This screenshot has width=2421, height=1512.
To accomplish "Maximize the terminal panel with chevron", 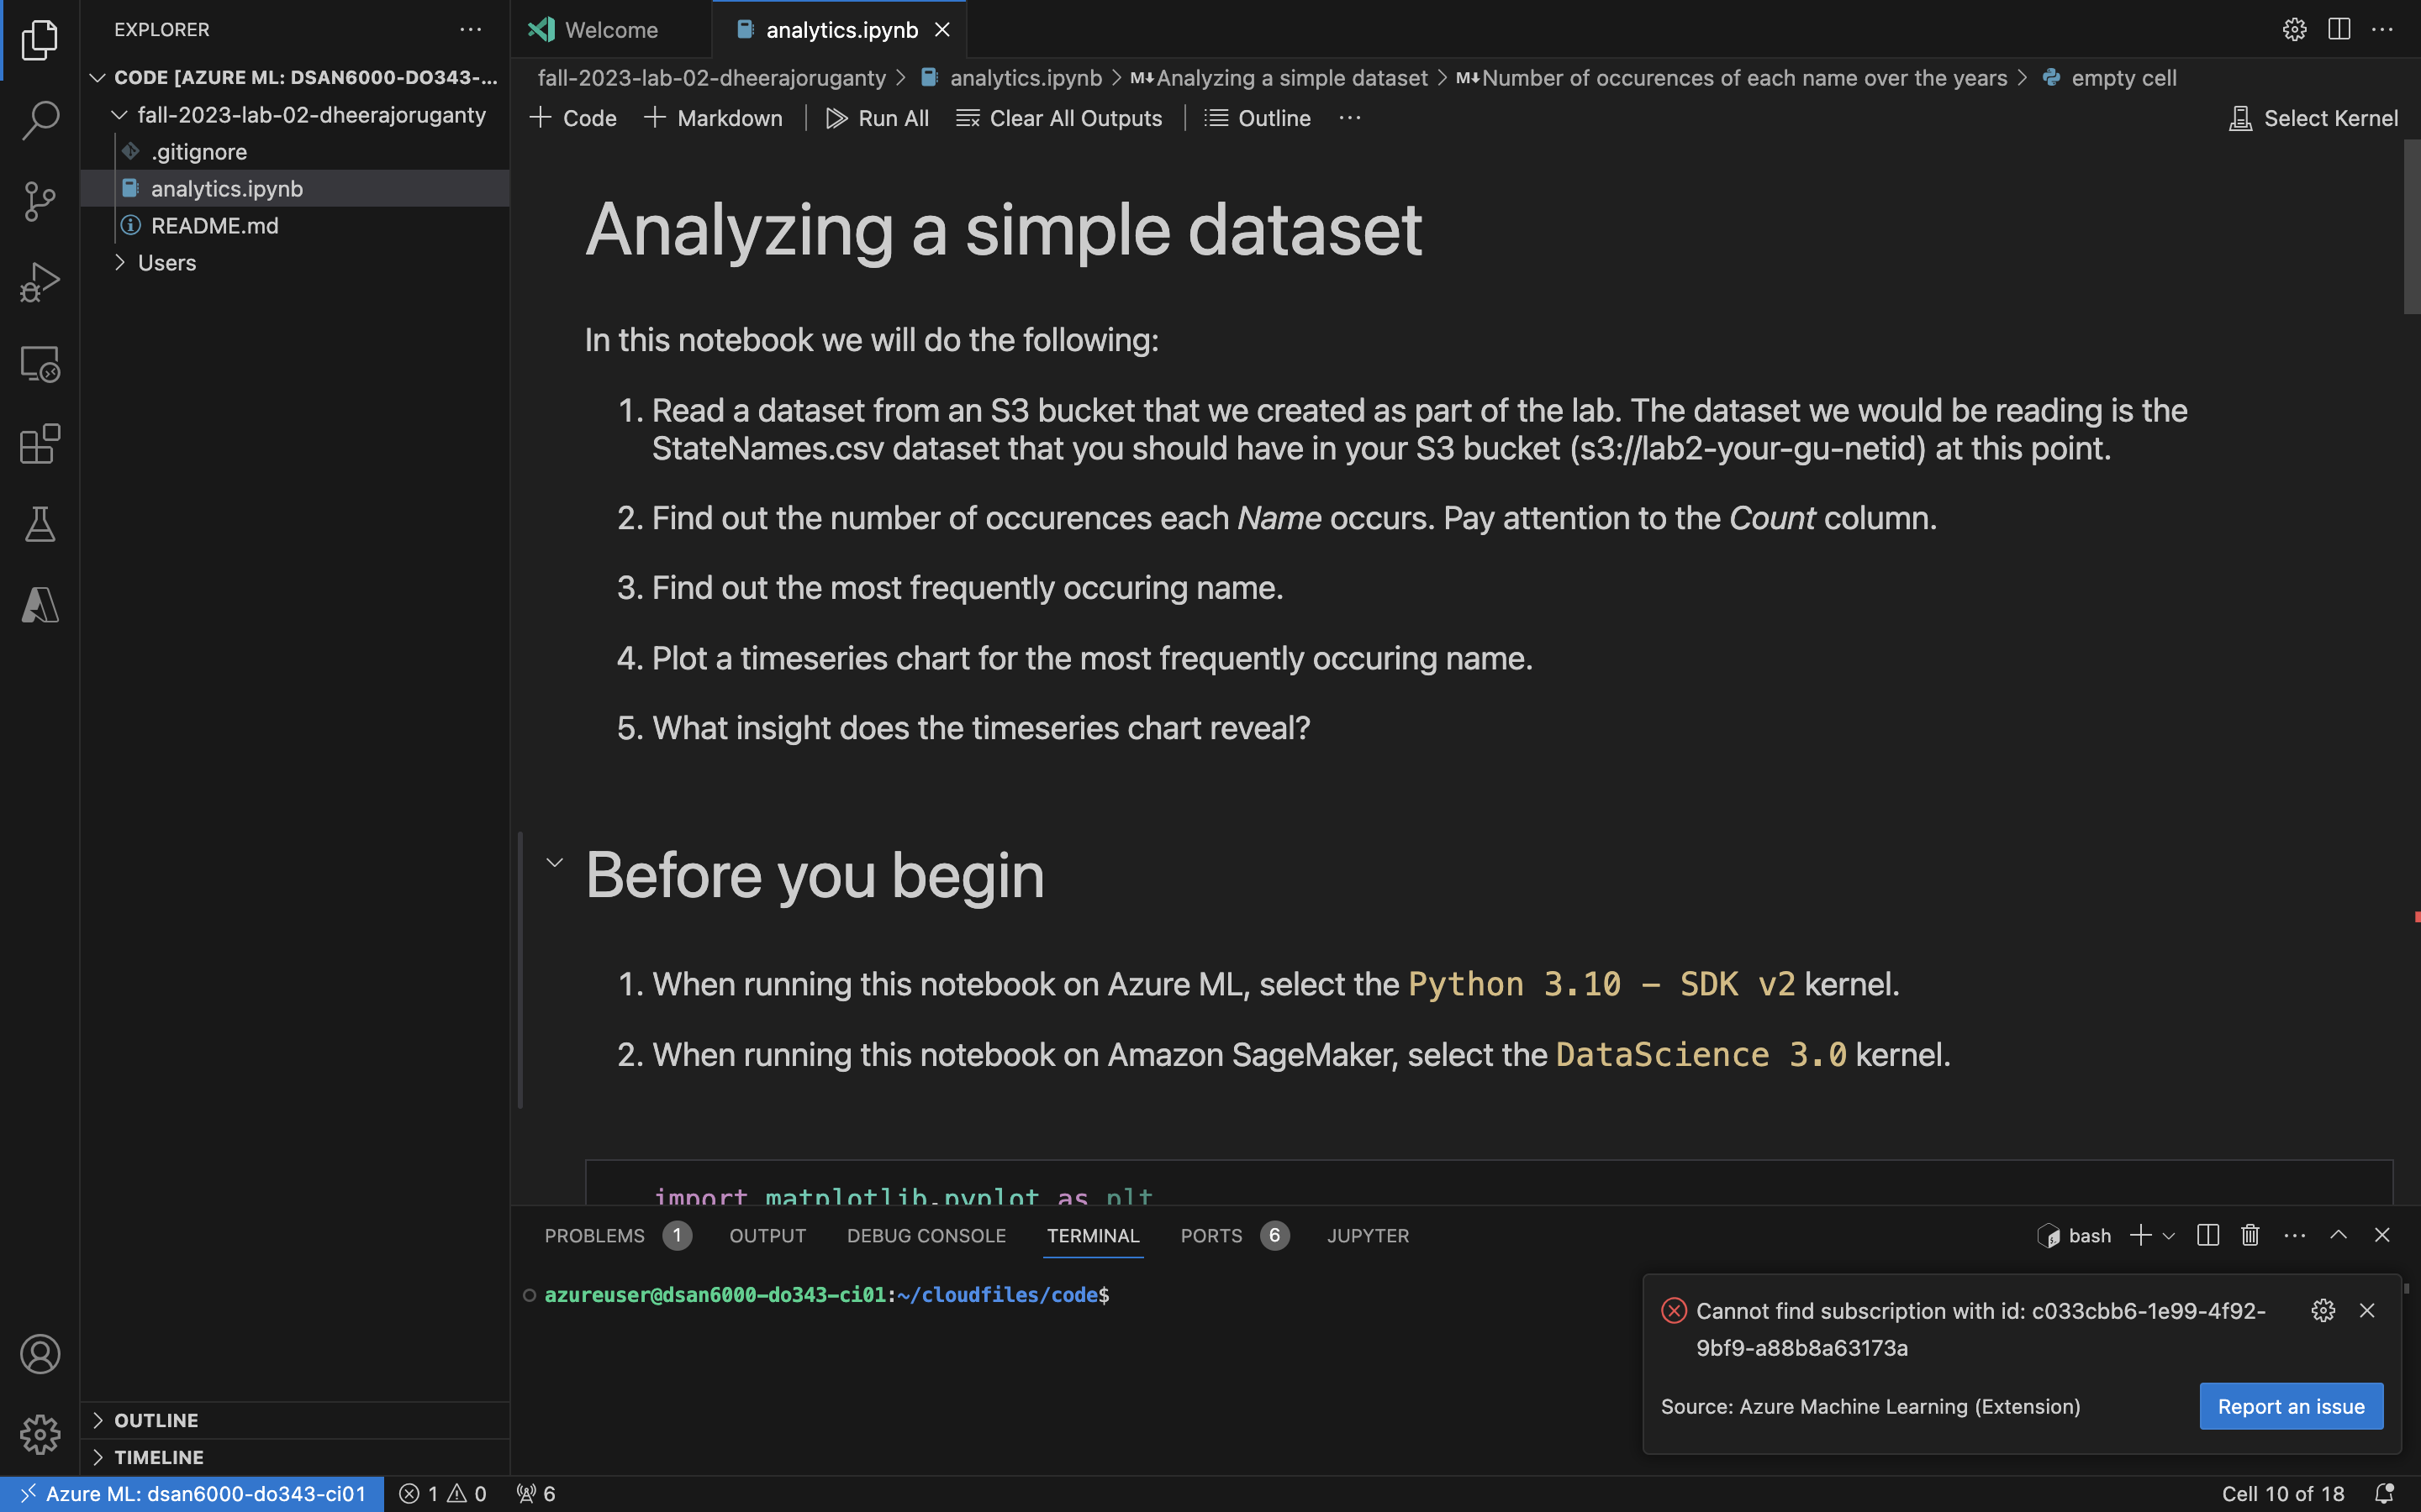I will (2338, 1235).
